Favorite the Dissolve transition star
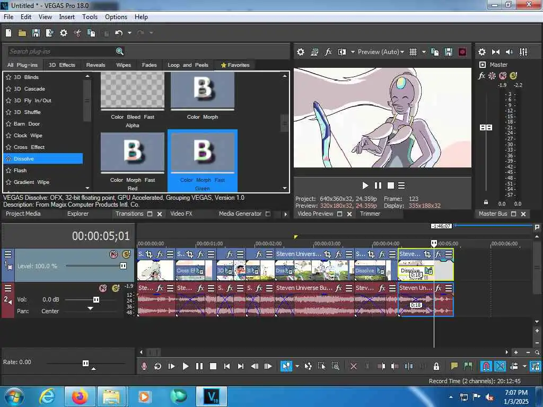Viewport: 543px width, 407px height. (x=8, y=159)
